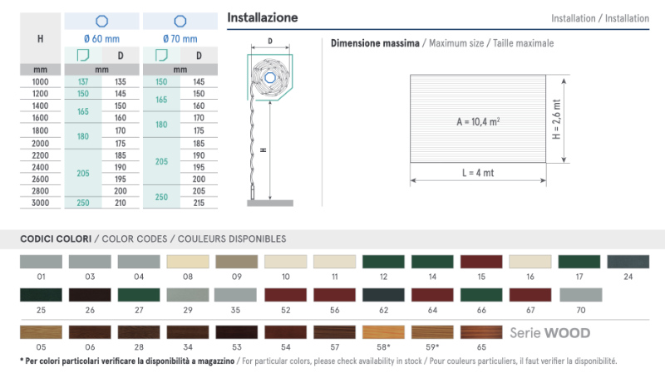
Task: Click the box profile icon under Ø 60 mm
Action: 82,56
